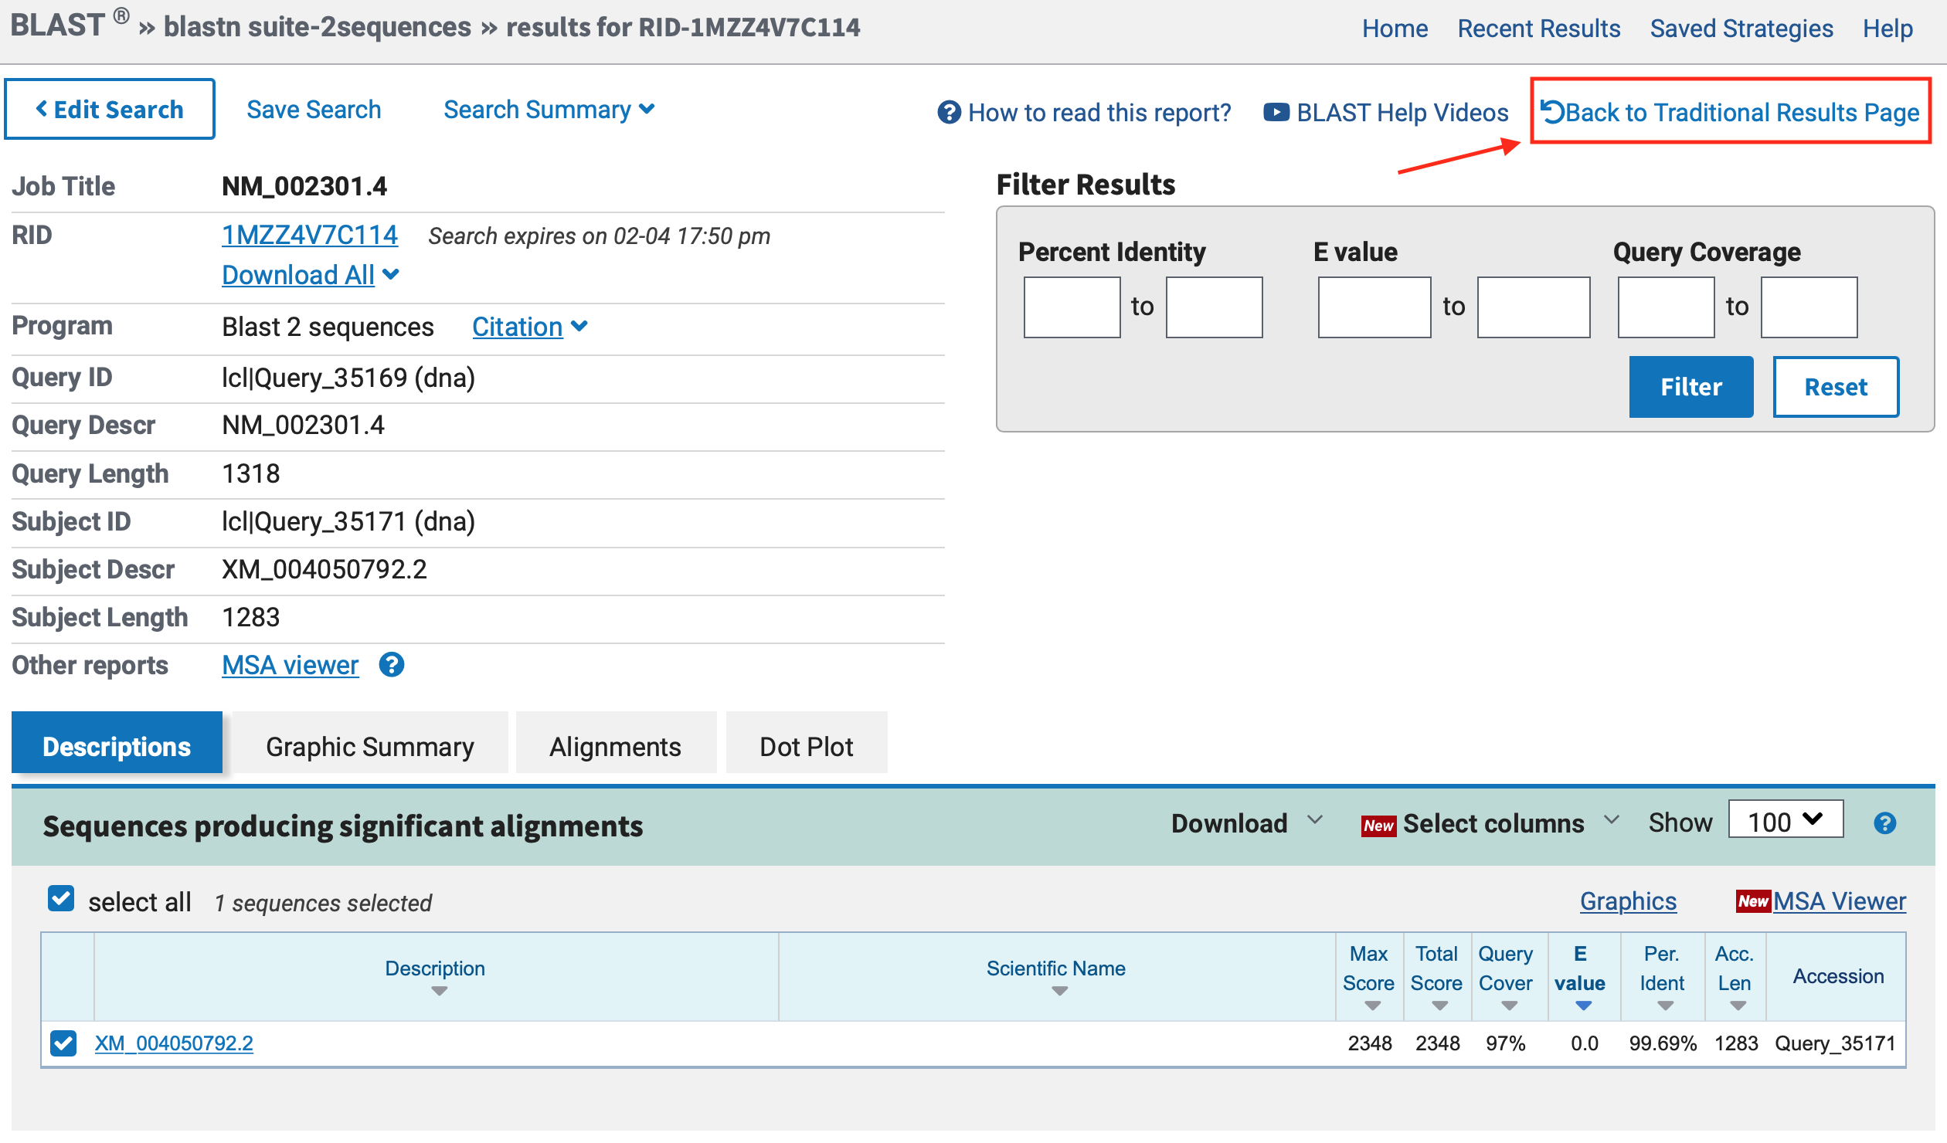Expand the Search Summary dropdown
The image size is (1947, 1143).
[x=549, y=110]
